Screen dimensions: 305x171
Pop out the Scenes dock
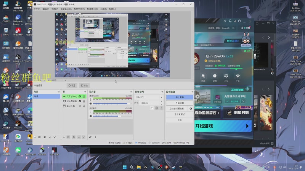[59, 92]
